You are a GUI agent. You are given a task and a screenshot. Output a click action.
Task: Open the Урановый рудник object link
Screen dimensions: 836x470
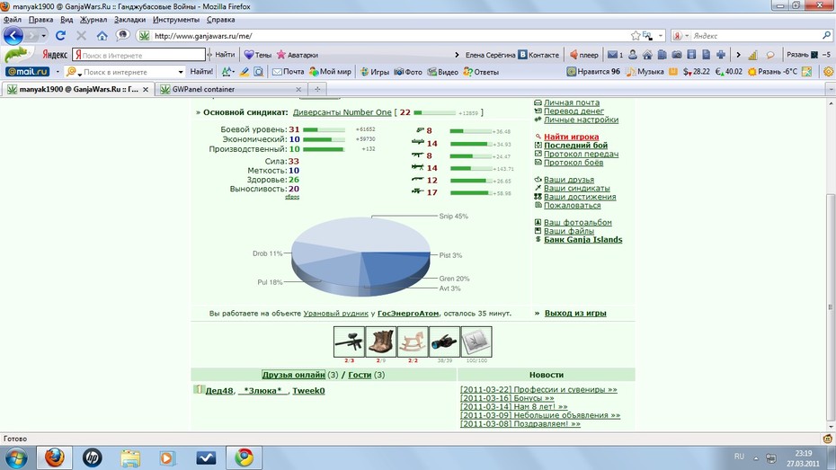(x=336, y=314)
